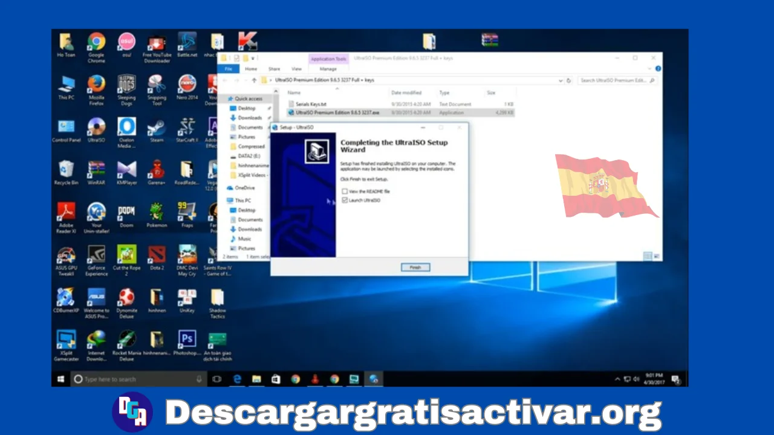Open the Action Center notification icon
Screen dimensions: 774x435
(x=675, y=379)
